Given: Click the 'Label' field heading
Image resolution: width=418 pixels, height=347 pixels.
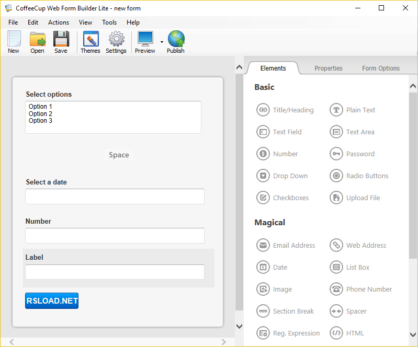Looking at the screenshot, I should click(34, 257).
